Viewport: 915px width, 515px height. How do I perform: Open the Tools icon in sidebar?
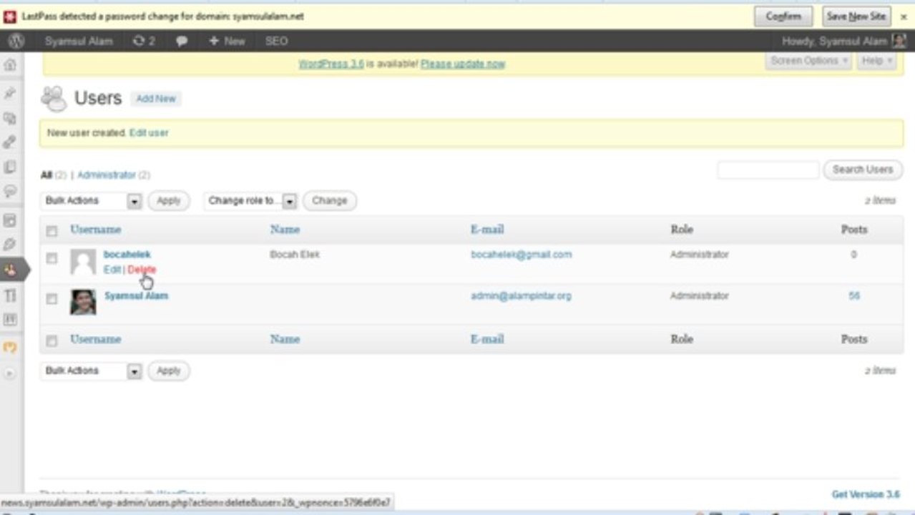[x=10, y=295]
